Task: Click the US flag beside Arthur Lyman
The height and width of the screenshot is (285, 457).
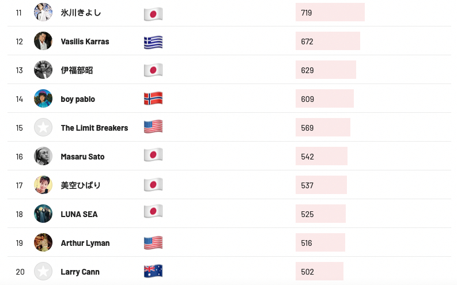Action: 153,243
